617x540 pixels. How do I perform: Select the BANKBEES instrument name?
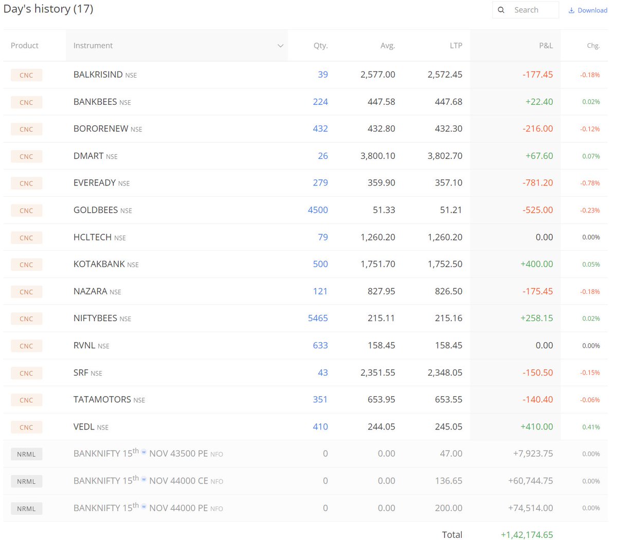pos(95,102)
